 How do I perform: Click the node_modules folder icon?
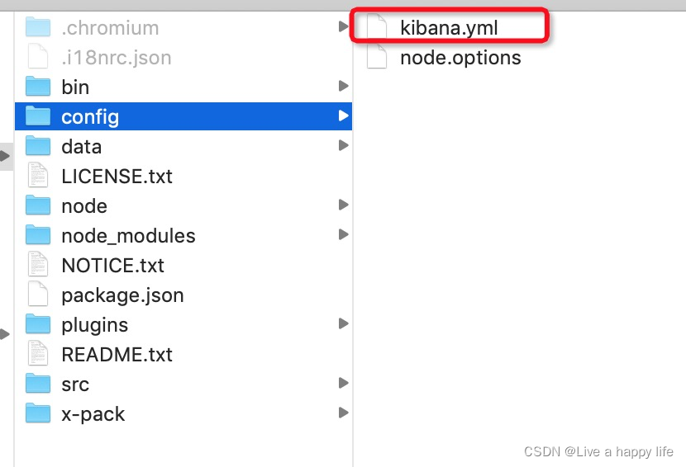(38, 235)
